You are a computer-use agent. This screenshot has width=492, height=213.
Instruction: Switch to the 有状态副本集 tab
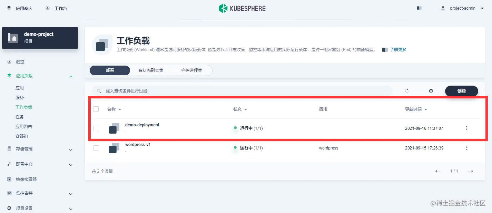coord(151,70)
